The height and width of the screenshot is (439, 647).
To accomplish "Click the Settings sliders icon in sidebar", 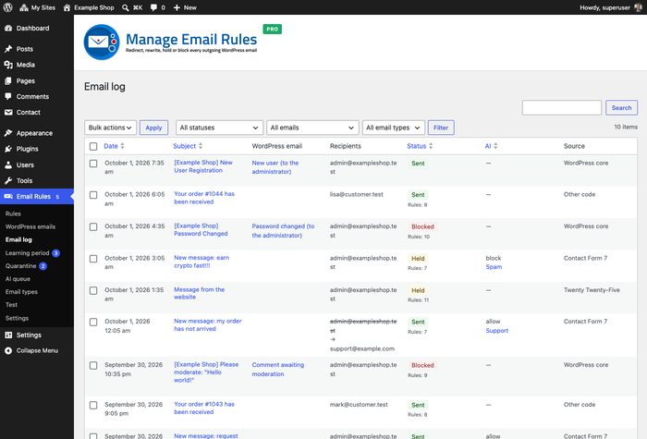I will pos(8,335).
